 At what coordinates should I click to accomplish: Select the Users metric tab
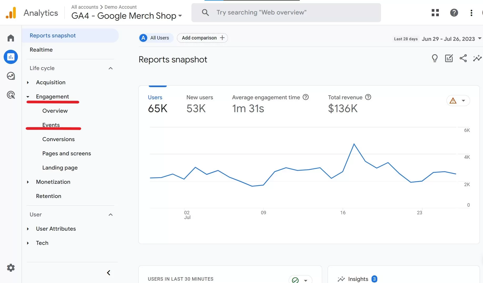[x=157, y=104]
